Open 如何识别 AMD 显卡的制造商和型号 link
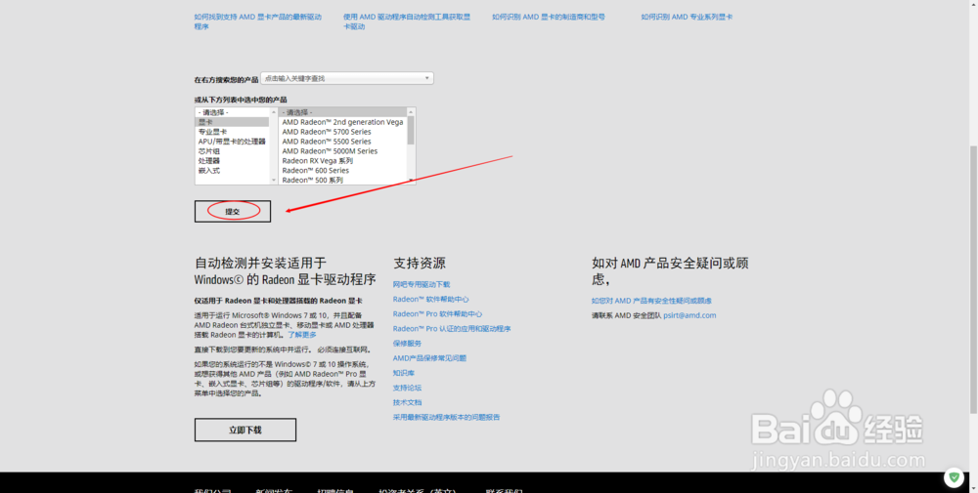The image size is (978, 493). click(549, 17)
